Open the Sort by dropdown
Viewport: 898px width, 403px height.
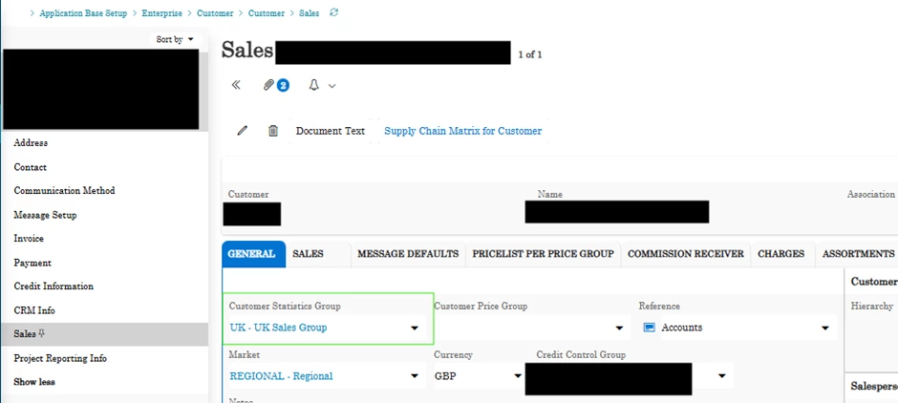pyautogui.click(x=175, y=39)
